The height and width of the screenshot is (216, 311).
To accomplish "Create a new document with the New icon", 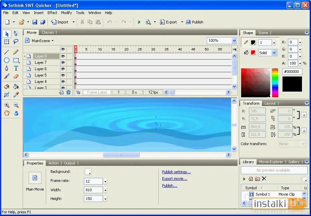I will pyautogui.click(x=7, y=22).
